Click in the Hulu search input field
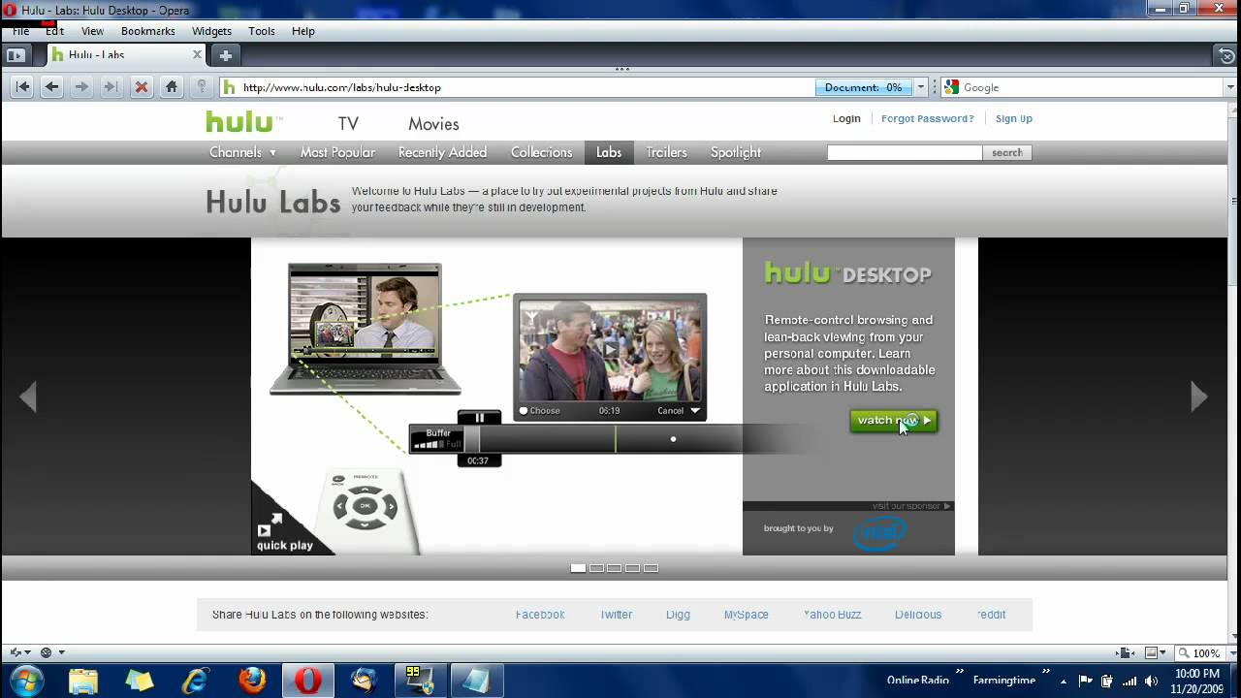The width and height of the screenshot is (1241, 698). click(905, 152)
